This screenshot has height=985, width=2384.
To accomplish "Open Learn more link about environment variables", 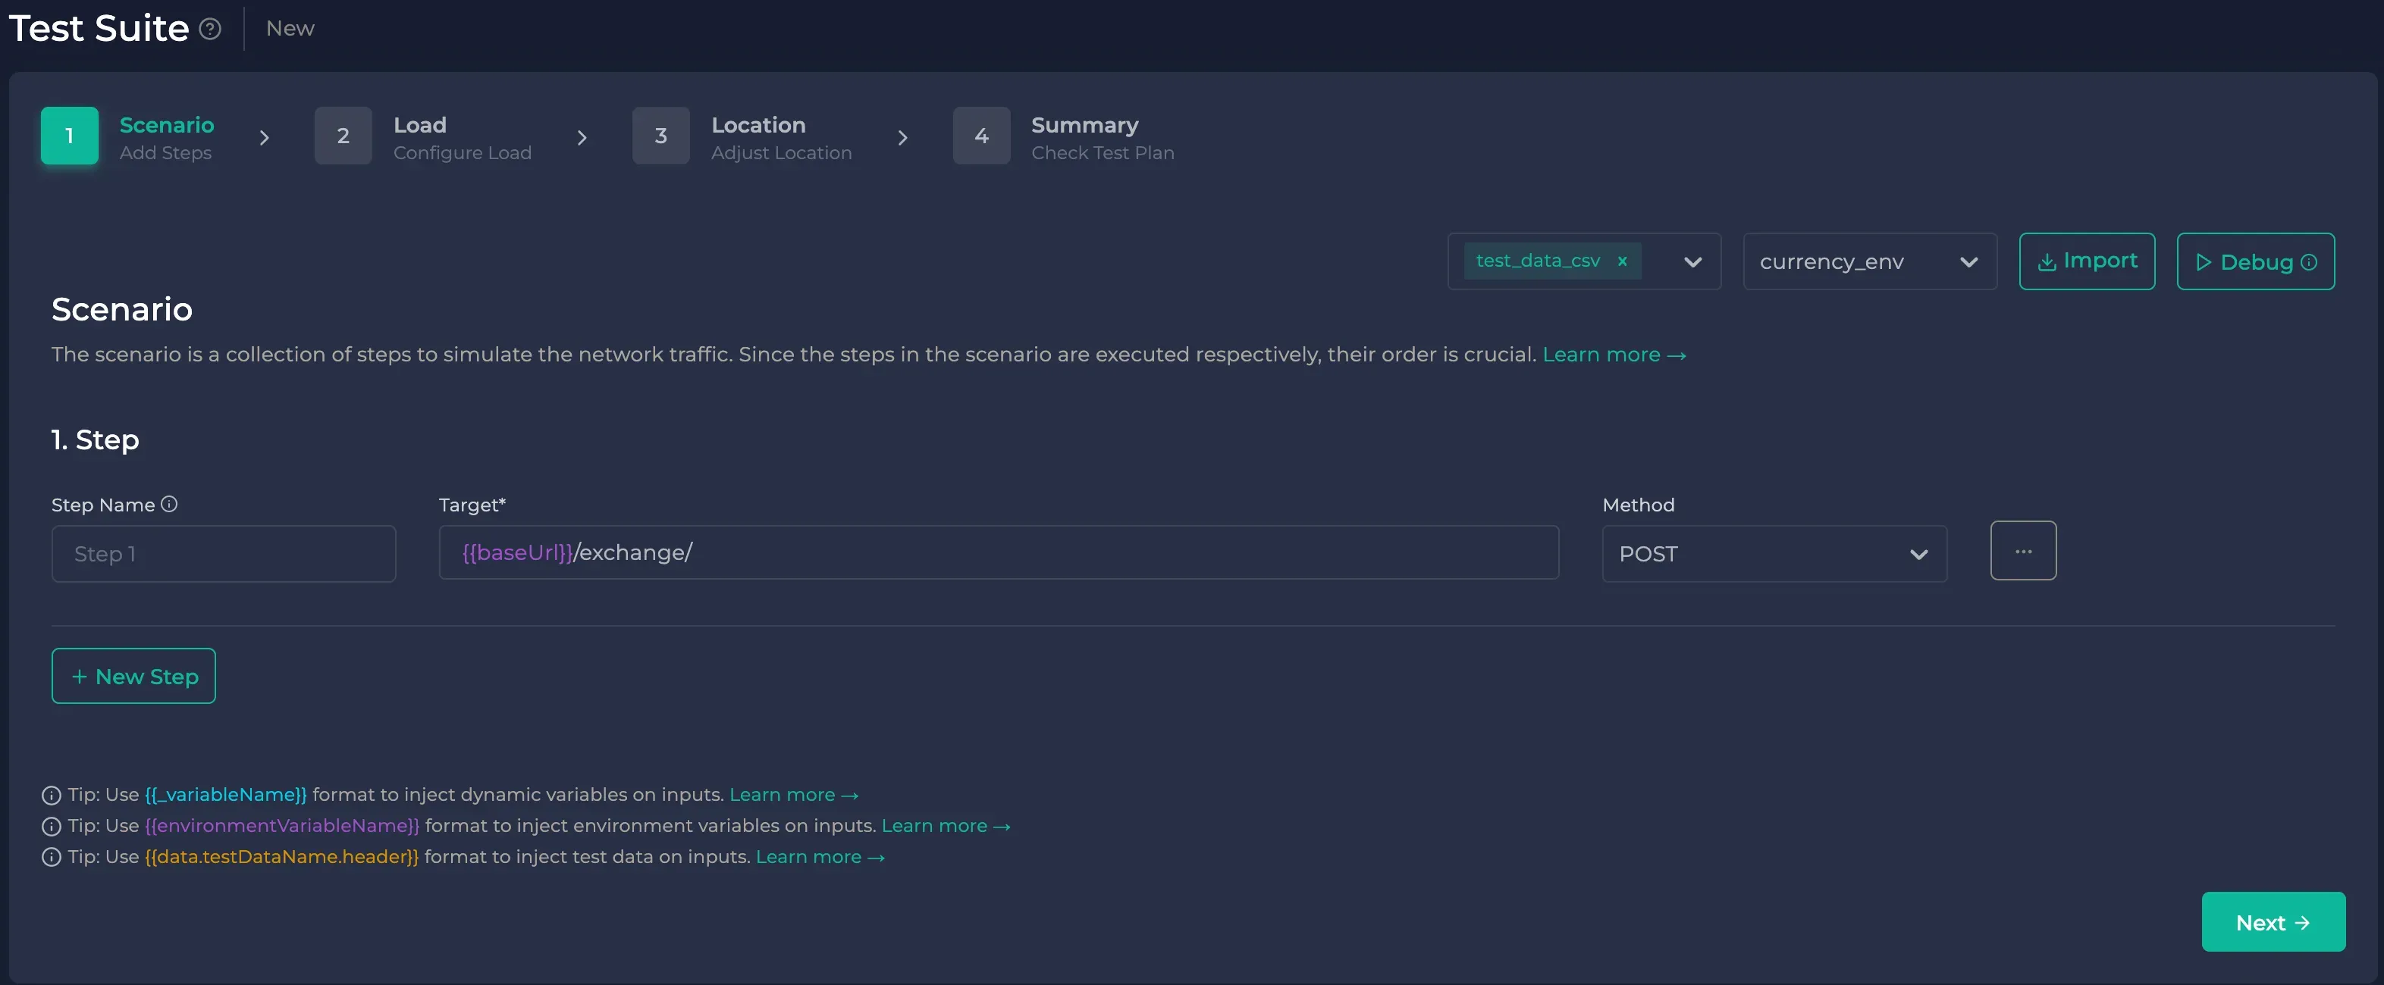I will point(943,826).
